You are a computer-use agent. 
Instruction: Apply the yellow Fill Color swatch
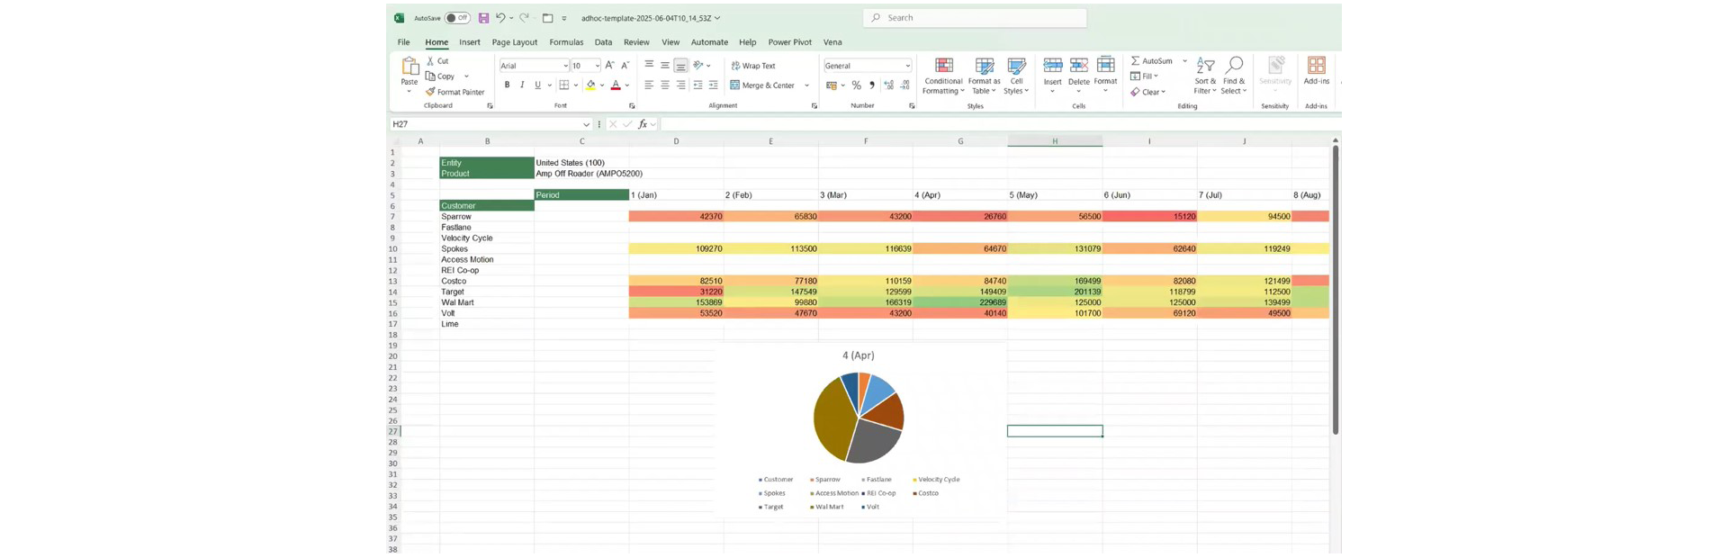point(590,85)
